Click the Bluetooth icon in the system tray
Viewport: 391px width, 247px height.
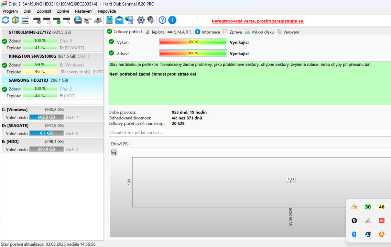354,234
